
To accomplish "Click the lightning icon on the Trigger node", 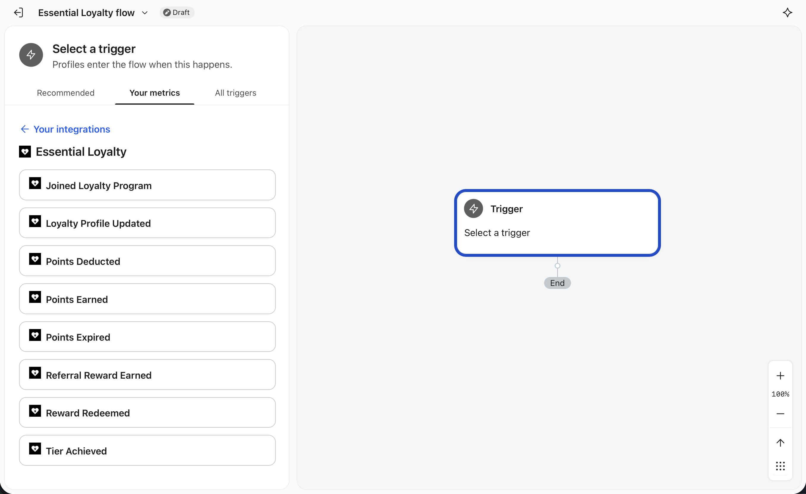I will point(473,209).
